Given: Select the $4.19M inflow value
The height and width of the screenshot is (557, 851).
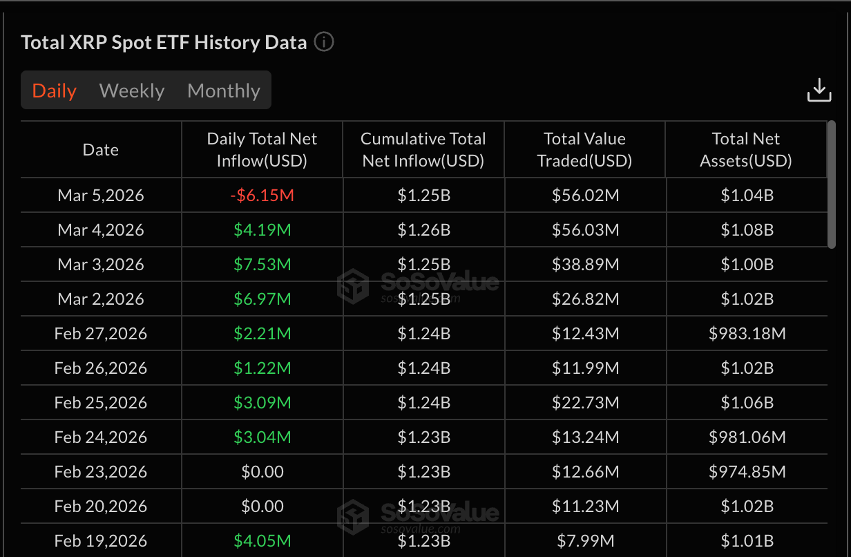Looking at the screenshot, I should coord(262,230).
